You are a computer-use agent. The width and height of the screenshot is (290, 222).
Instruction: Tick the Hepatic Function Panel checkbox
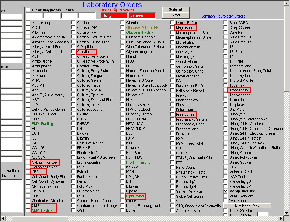click(122, 71)
